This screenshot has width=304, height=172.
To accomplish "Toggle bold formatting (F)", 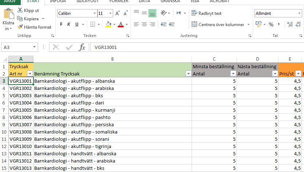I will coord(61,24).
